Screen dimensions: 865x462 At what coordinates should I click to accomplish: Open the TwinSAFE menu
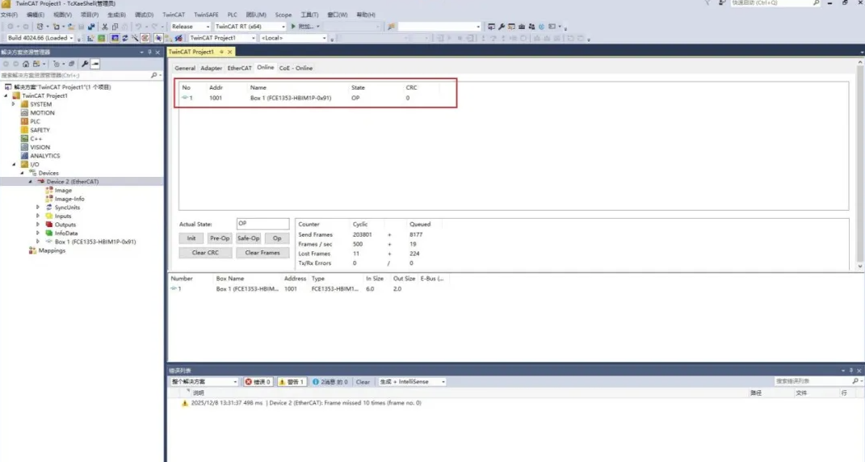click(206, 15)
